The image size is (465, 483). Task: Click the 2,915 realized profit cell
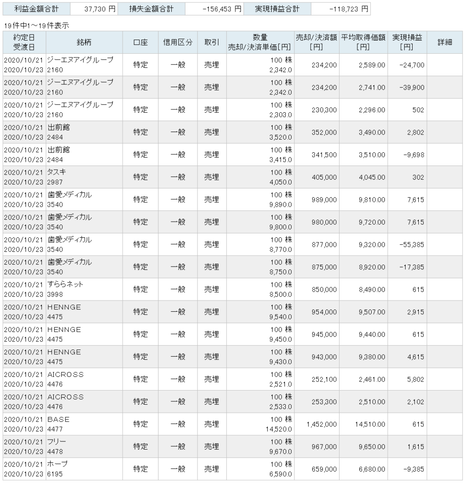tap(407, 312)
